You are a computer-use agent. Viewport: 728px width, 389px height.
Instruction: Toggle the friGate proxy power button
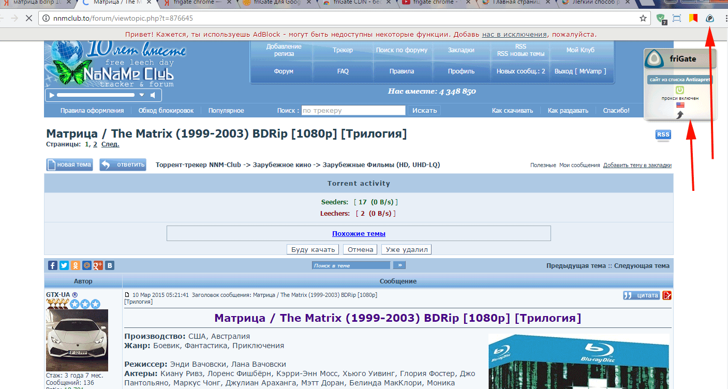coord(680,90)
